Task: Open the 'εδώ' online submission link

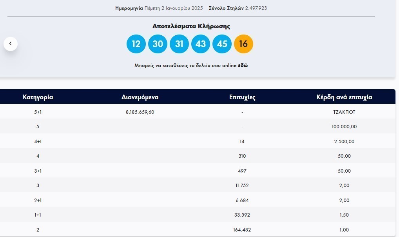Action: (243, 66)
